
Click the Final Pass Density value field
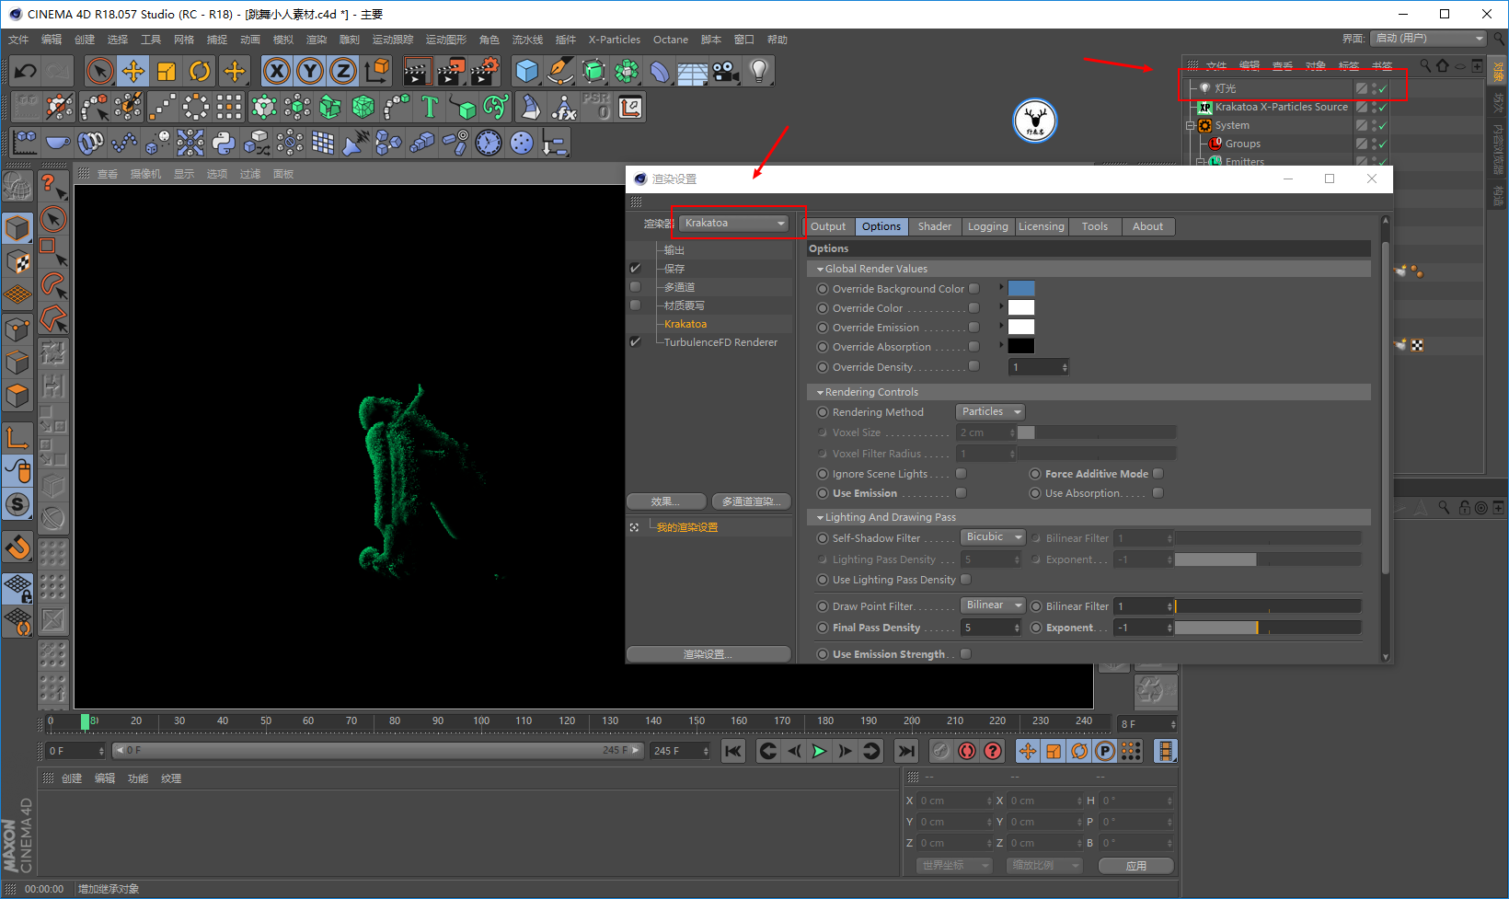tap(991, 628)
